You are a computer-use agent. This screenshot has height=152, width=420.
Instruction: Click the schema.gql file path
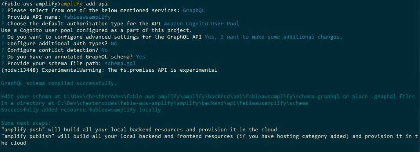click(x=120, y=64)
